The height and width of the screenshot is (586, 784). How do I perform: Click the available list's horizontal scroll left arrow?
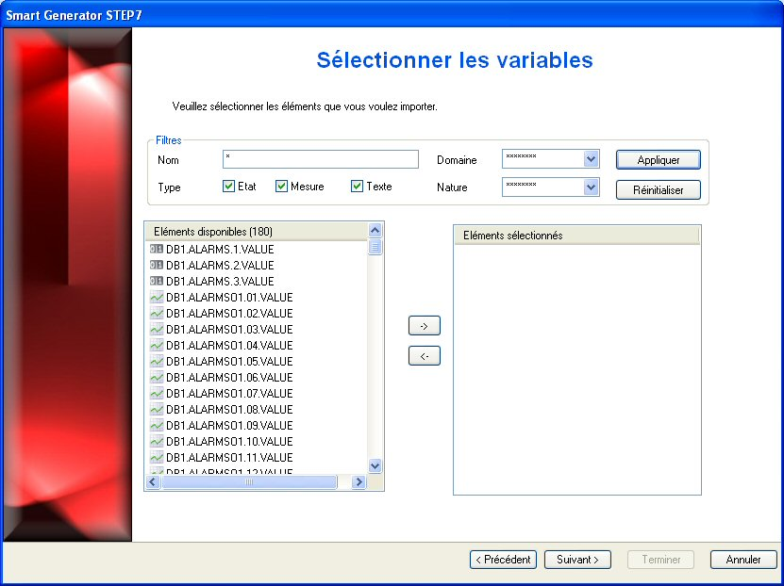(153, 481)
